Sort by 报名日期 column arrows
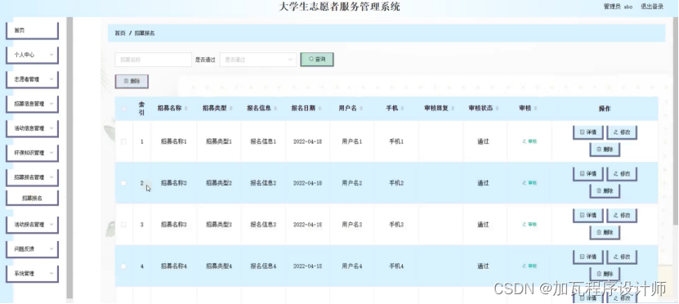This screenshot has width=679, height=304. 319,109
